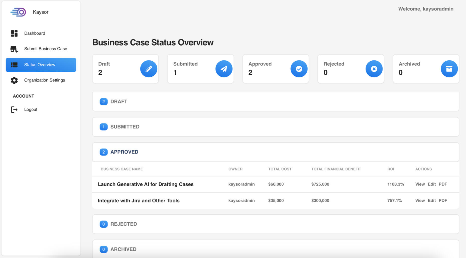Click the Archived box icon
Screen dimensions: 466x258
click(x=449, y=69)
